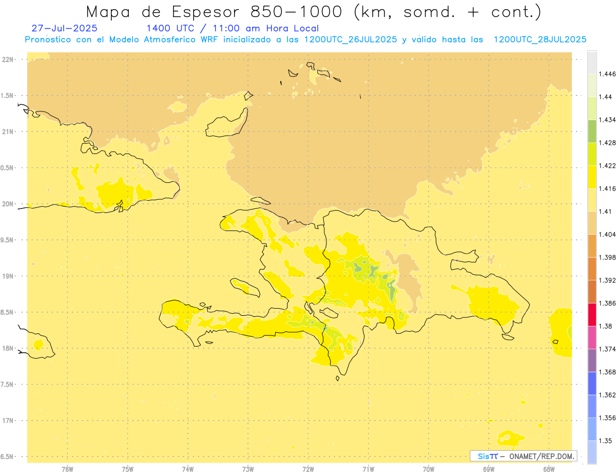Click the red segment of the color legend
The height and width of the screenshot is (476, 616).
(x=592, y=314)
